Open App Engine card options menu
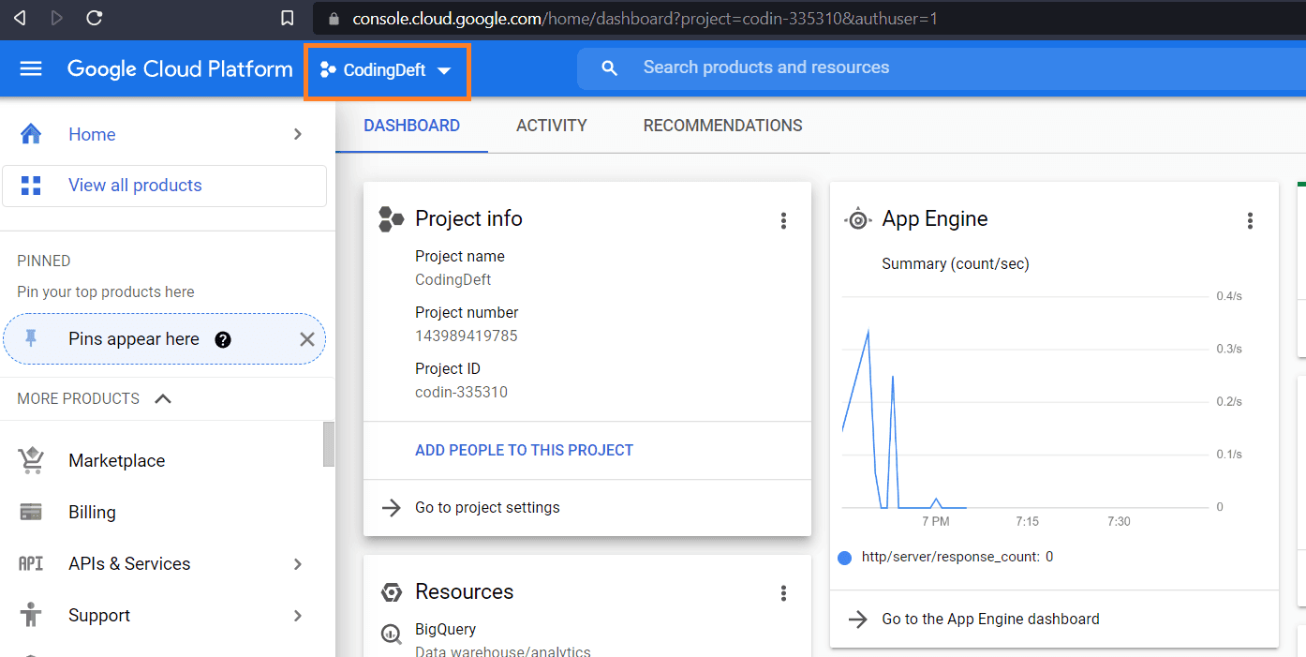Viewport: 1306px width, 657px height. click(x=1250, y=220)
